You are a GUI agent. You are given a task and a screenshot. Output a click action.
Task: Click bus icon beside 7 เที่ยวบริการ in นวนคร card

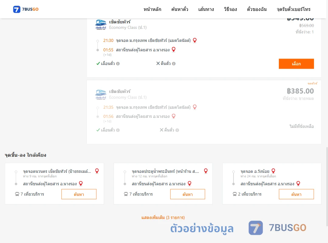tap(17, 194)
